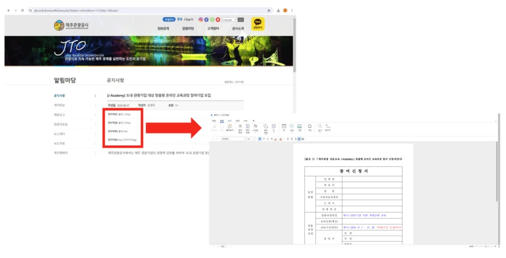Screen dimensions: 506x258
Task: Switch to the 파일 tab in the editor
Action: [214, 121]
